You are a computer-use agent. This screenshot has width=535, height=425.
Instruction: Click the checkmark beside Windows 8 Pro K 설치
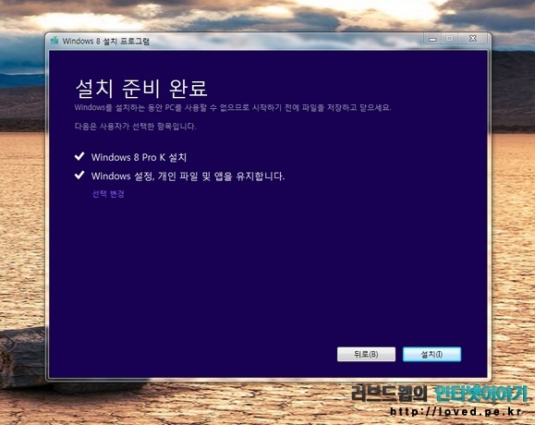pyautogui.click(x=79, y=156)
